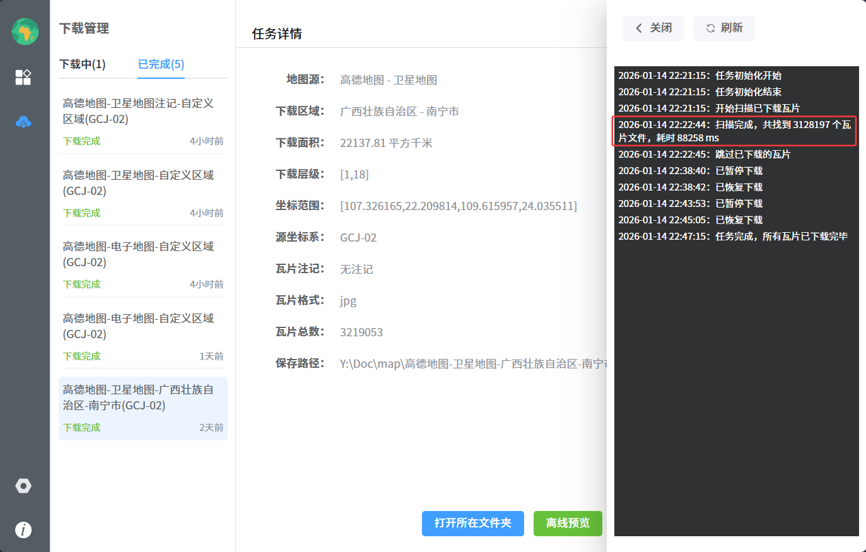Switch to the 已完成(5) tab
Screen dimensions: 866x552
click(161, 64)
